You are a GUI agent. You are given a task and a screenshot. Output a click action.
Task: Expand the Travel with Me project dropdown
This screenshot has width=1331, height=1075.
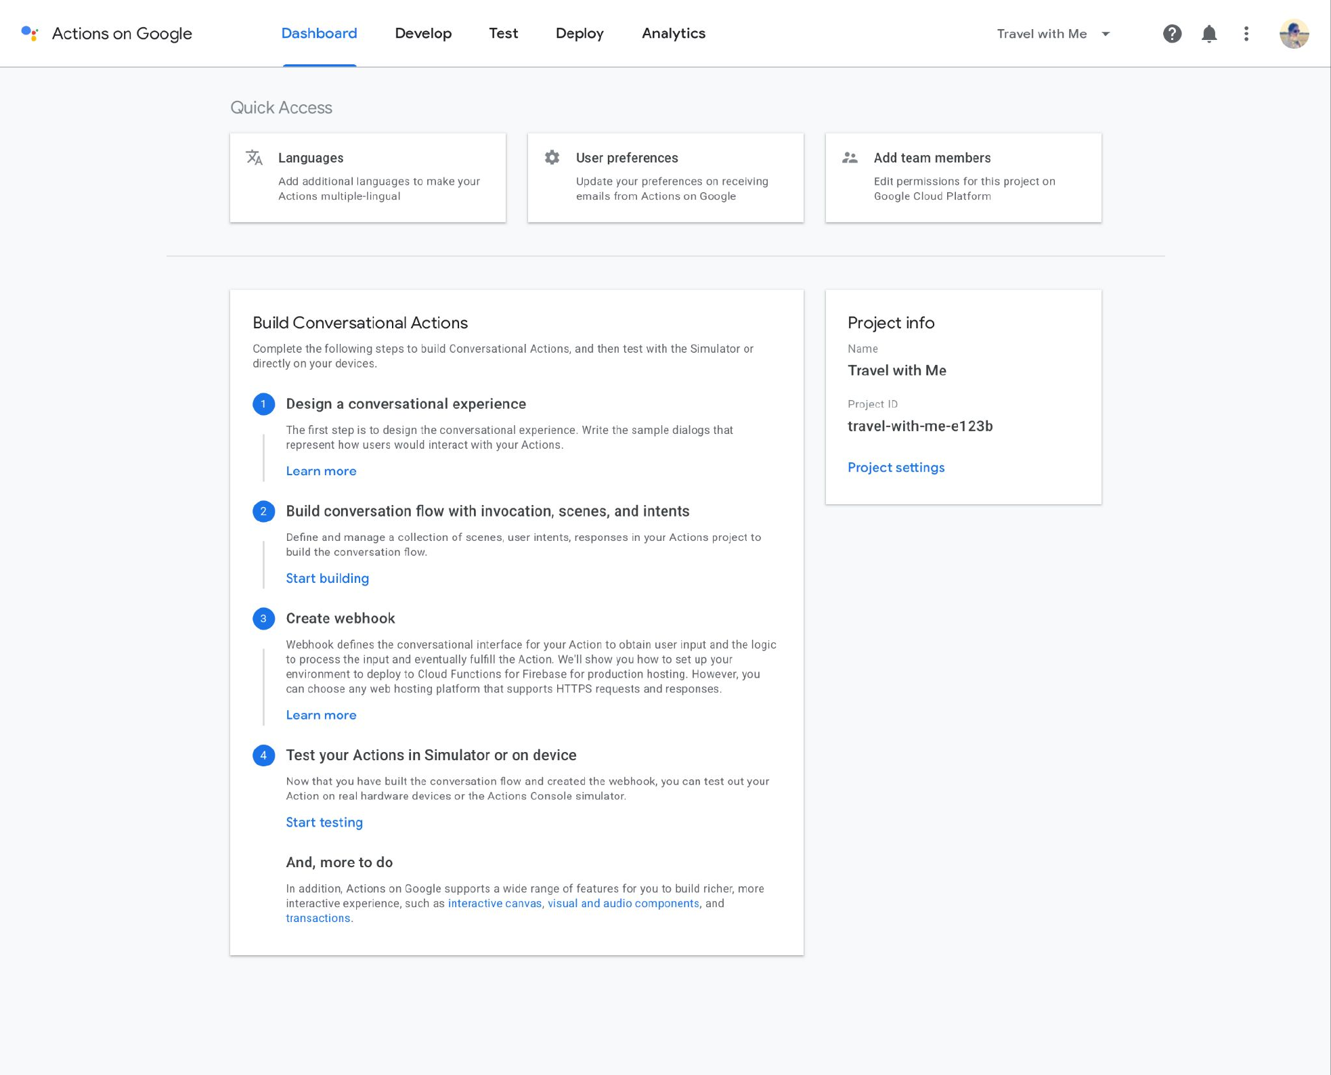pyautogui.click(x=1053, y=34)
